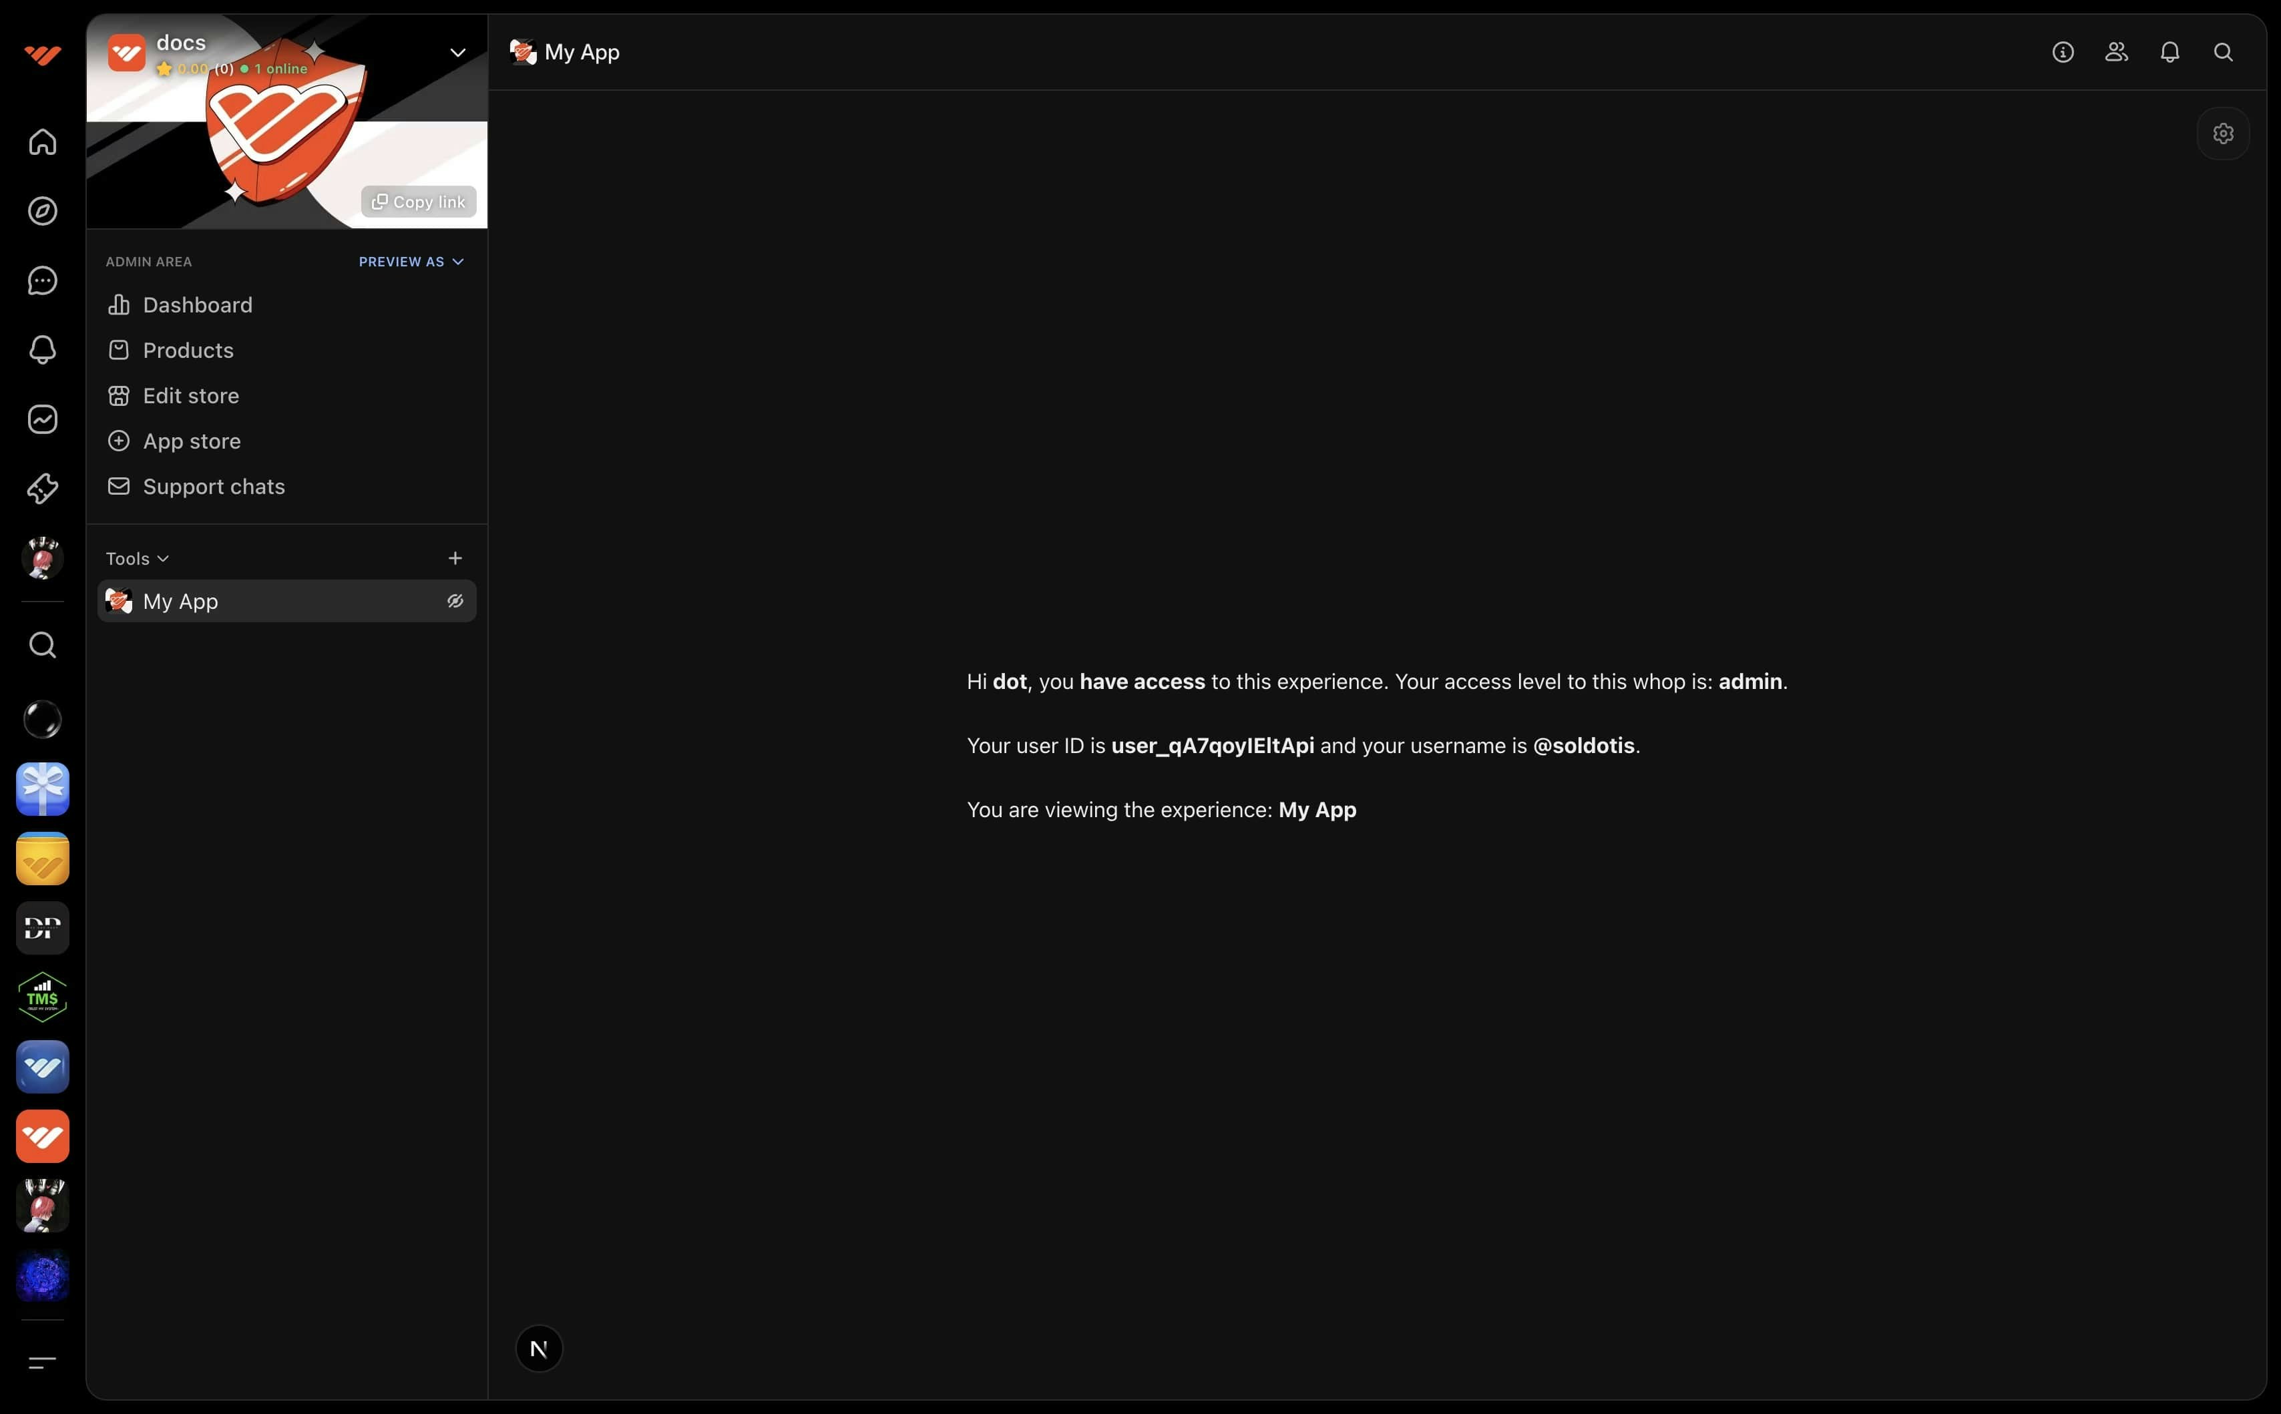
Task: Click the left rail notifications bell
Action: [x=42, y=350]
